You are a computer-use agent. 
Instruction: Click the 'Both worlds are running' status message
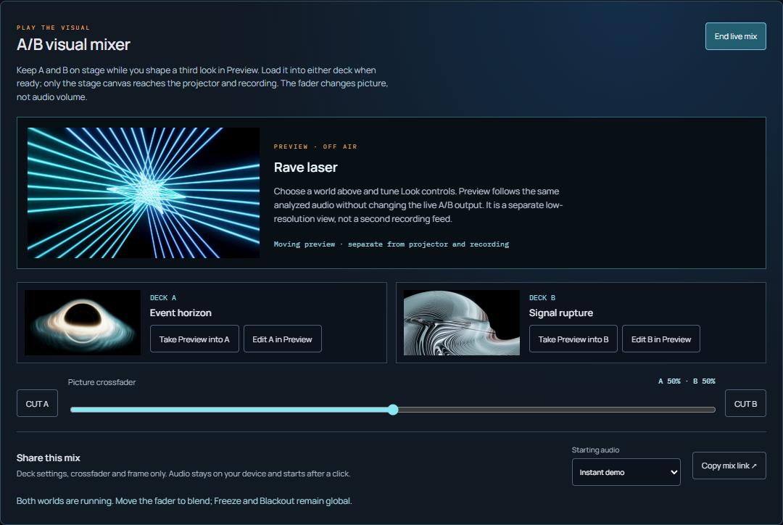[184, 500]
